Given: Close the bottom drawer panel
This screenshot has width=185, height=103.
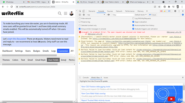Looking at the screenshot, I should (183, 77).
